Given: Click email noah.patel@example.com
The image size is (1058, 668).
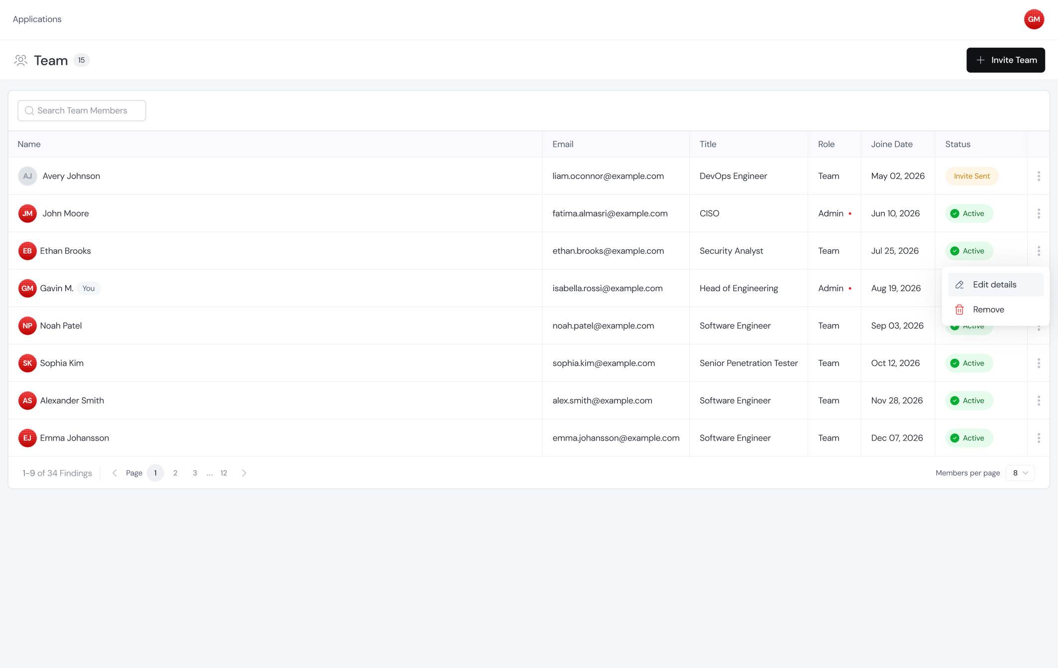Looking at the screenshot, I should (x=603, y=326).
